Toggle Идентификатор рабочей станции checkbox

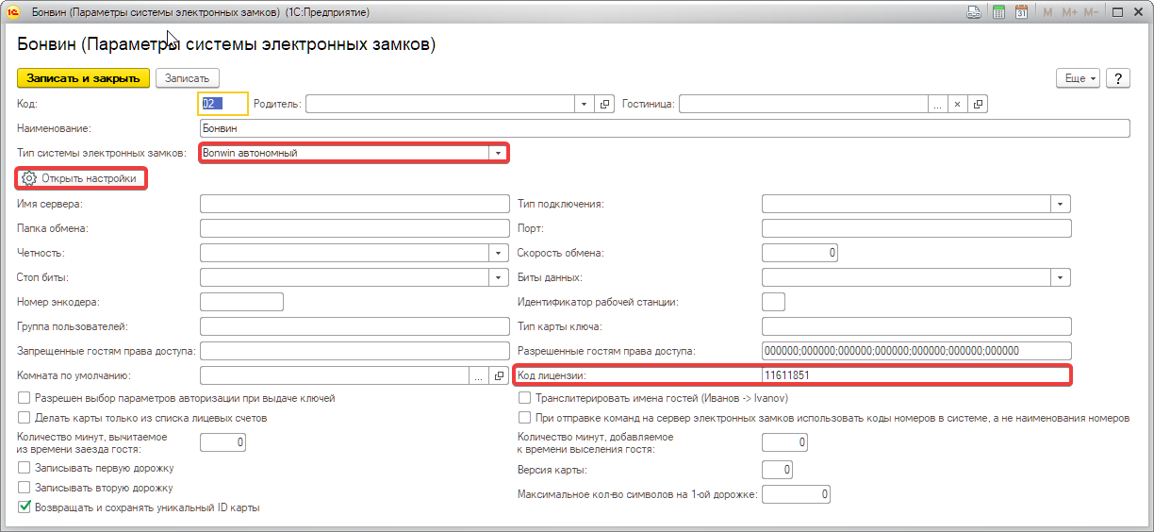click(773, 302)
